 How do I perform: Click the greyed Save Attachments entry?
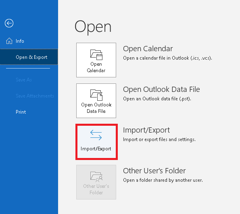click(35, 96)
